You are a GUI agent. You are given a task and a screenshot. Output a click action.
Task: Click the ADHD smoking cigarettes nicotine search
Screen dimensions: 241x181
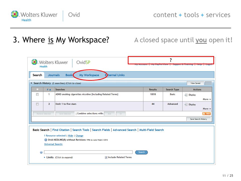87,94
